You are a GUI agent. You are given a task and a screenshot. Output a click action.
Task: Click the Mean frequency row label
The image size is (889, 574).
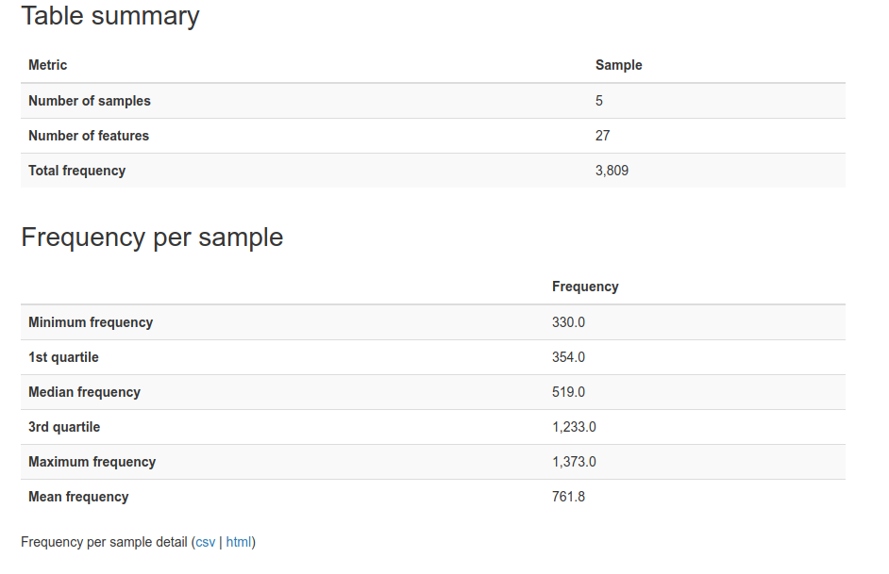coord(78,497)
